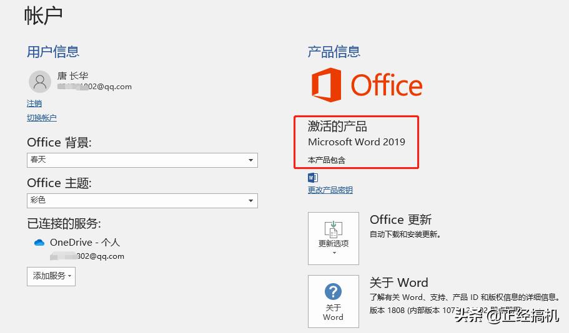Screen dimensions: 569x333
Task: Click the Office 更新 heading
Action: [x=400, y=220]
